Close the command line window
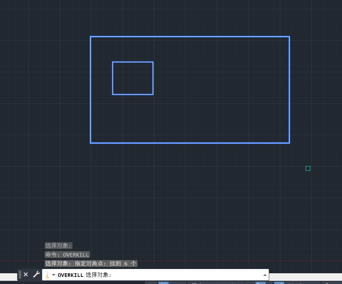Viewport: 342px width, 284px height. click(x=26, y=275)
